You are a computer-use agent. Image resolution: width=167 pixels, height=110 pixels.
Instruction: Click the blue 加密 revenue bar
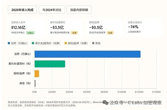[87, 54]
